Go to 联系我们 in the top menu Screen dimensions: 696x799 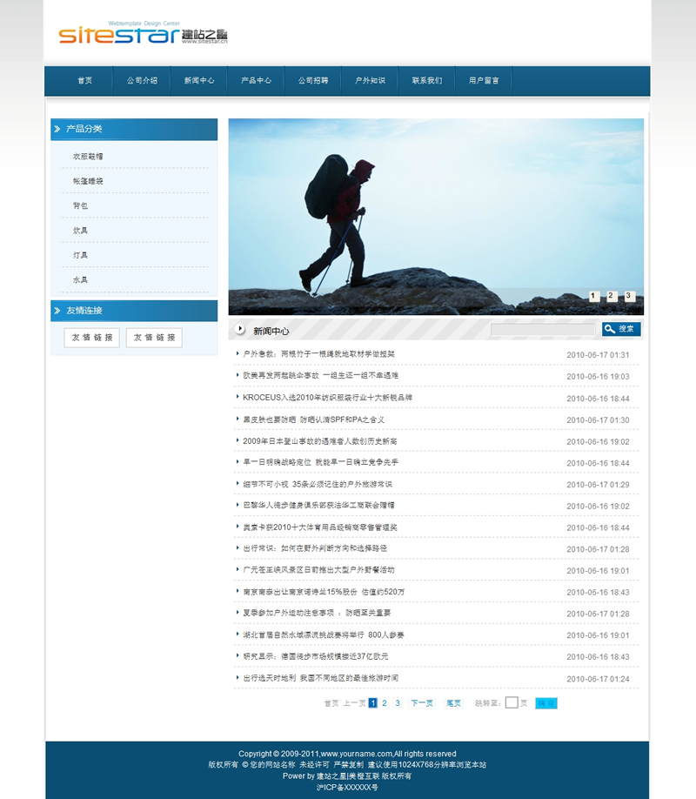(x=427, y=81)
